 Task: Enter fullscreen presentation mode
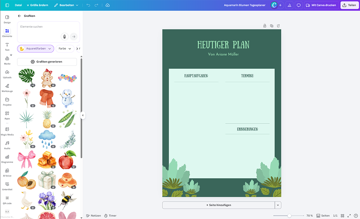(349, 215)
